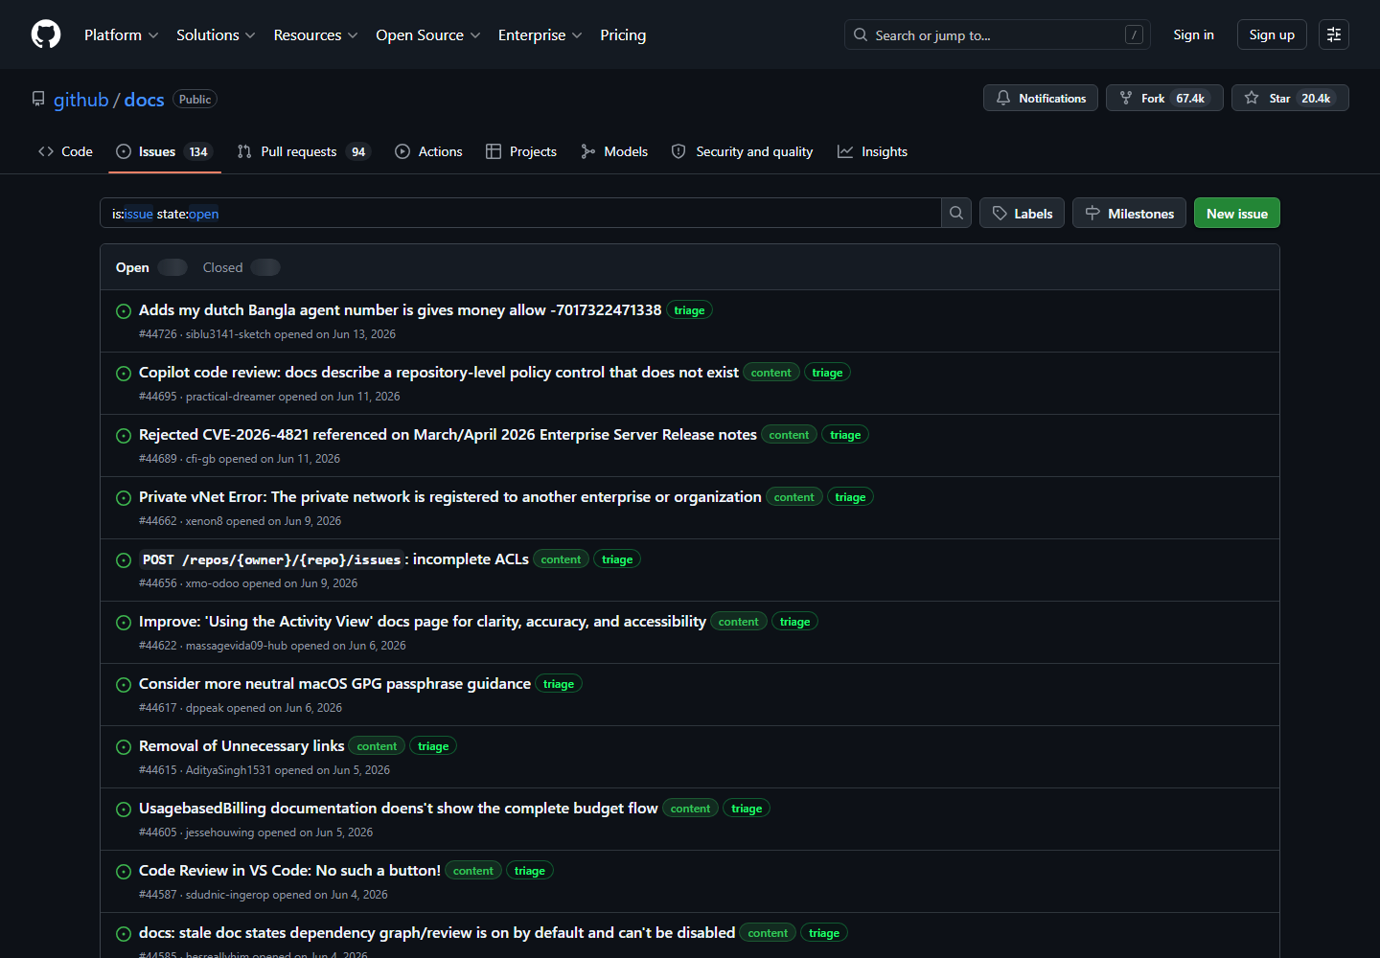Click the content label on 'Copilot code review' issue

click(771, 373)
